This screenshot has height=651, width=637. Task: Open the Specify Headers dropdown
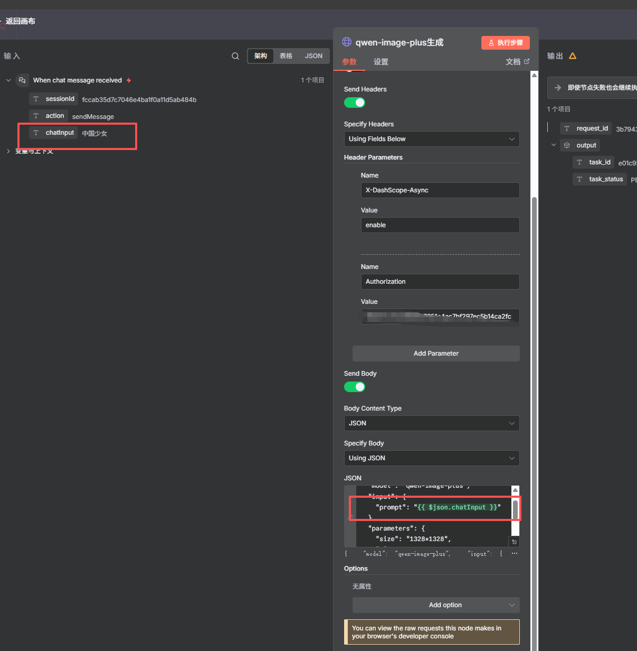(x=432, y=139)
